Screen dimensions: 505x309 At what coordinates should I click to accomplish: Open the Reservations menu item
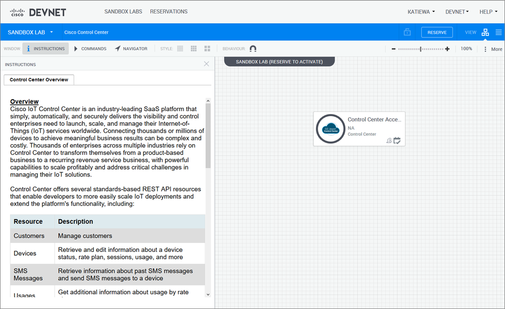168,12
